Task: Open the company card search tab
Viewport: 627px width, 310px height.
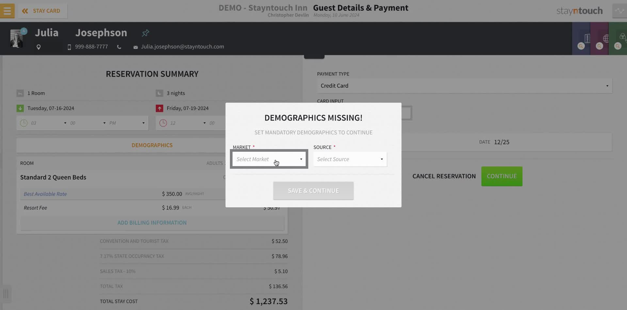Action: tap(581, 39)
